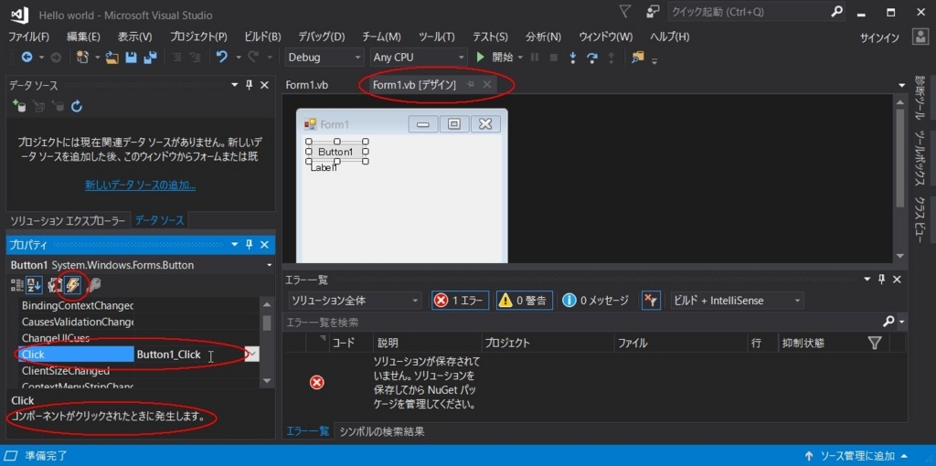Open the Click event handler dropdown arrow
Image resolution: width=936 pixels, height=466 pixels.
coord(252,355)
